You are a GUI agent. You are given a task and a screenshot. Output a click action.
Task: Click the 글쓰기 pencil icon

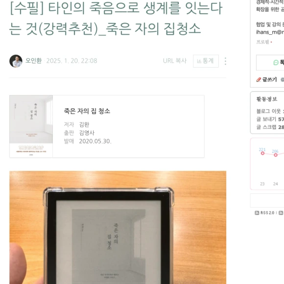tap(259, 79)
